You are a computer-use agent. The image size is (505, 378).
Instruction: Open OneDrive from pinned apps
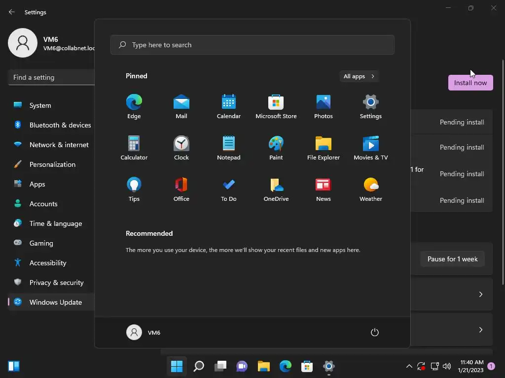(x=276, y=189)
